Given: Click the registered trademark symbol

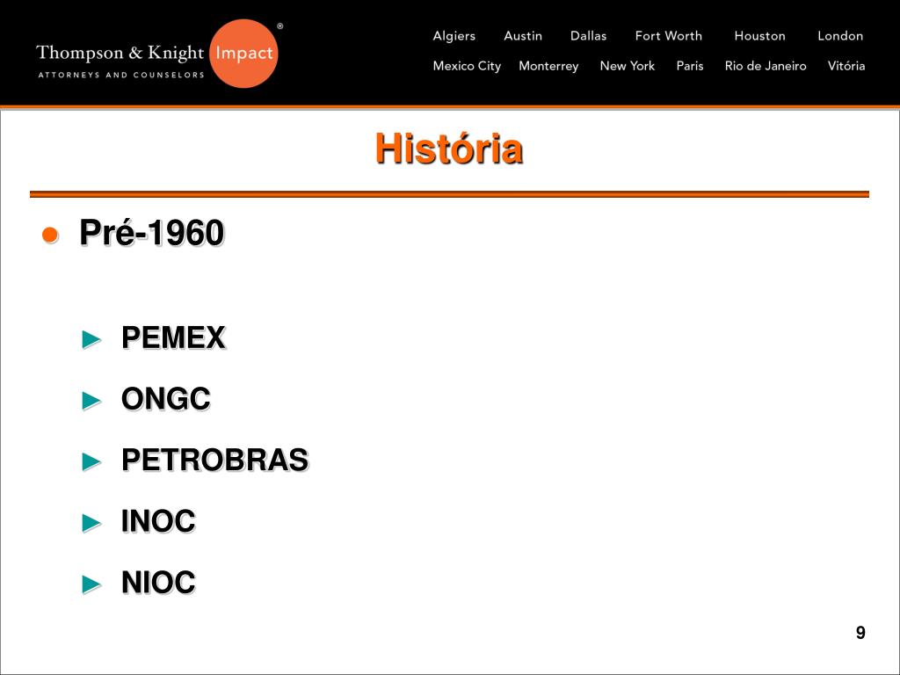Looking at the screenshot, I should coord(280,25).
